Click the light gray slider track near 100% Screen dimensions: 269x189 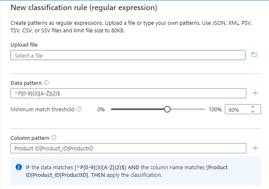pos(188,109)
